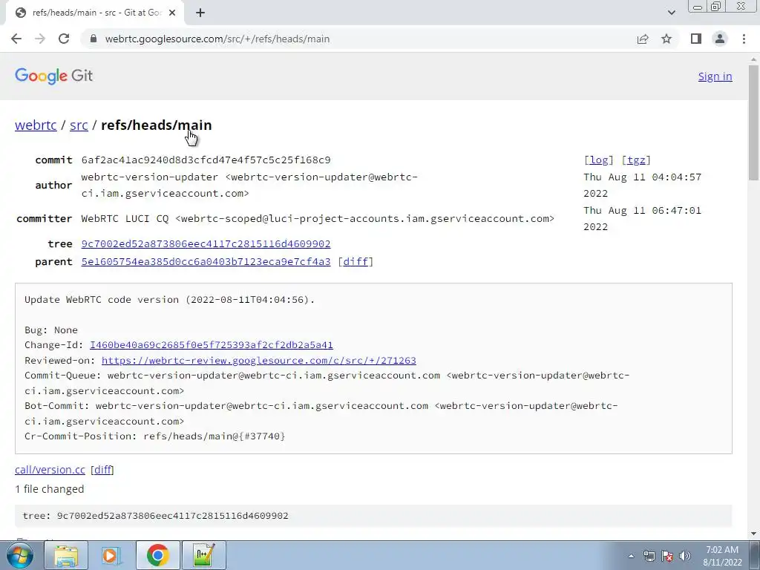
Task: Close the refs/heads/main tab
Action: 172,13
